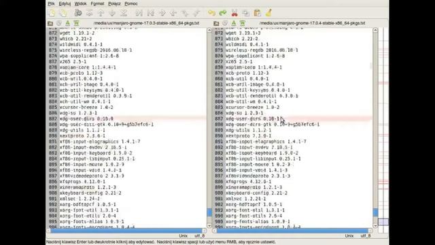Merge from right then left
Viewport: 435px width, 245px height.
click(196, 13)
